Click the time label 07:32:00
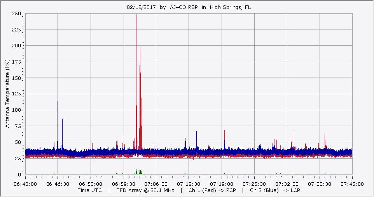The width and height of the screenshot is (374, 197). (x=287, y=184)
